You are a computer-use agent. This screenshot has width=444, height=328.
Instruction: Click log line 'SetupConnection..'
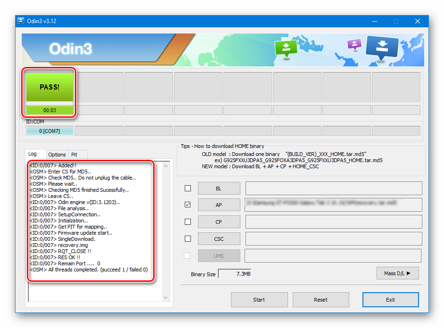point(65,214)
